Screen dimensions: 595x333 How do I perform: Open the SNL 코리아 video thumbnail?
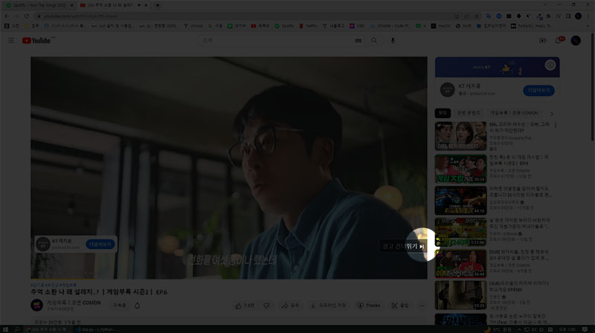tap(460, 136)
